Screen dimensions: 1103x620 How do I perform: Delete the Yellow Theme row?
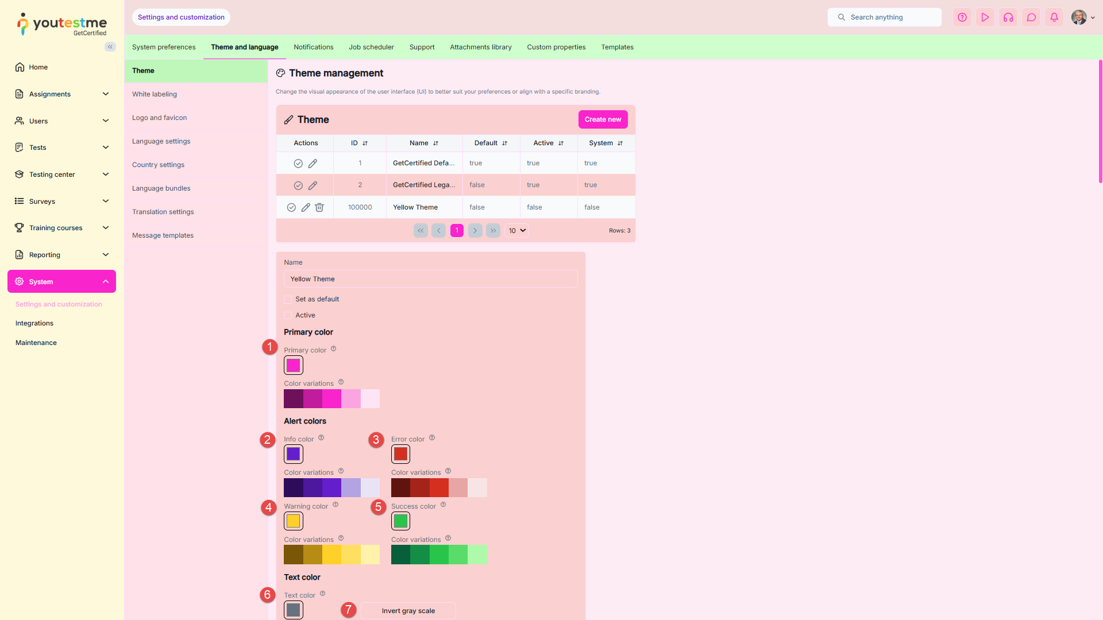(319, 207)
